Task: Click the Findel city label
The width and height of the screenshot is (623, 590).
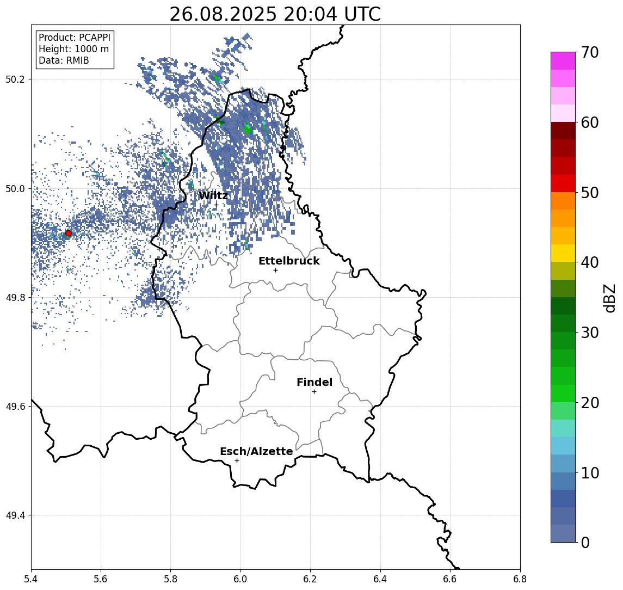Action: pos(314,382)
